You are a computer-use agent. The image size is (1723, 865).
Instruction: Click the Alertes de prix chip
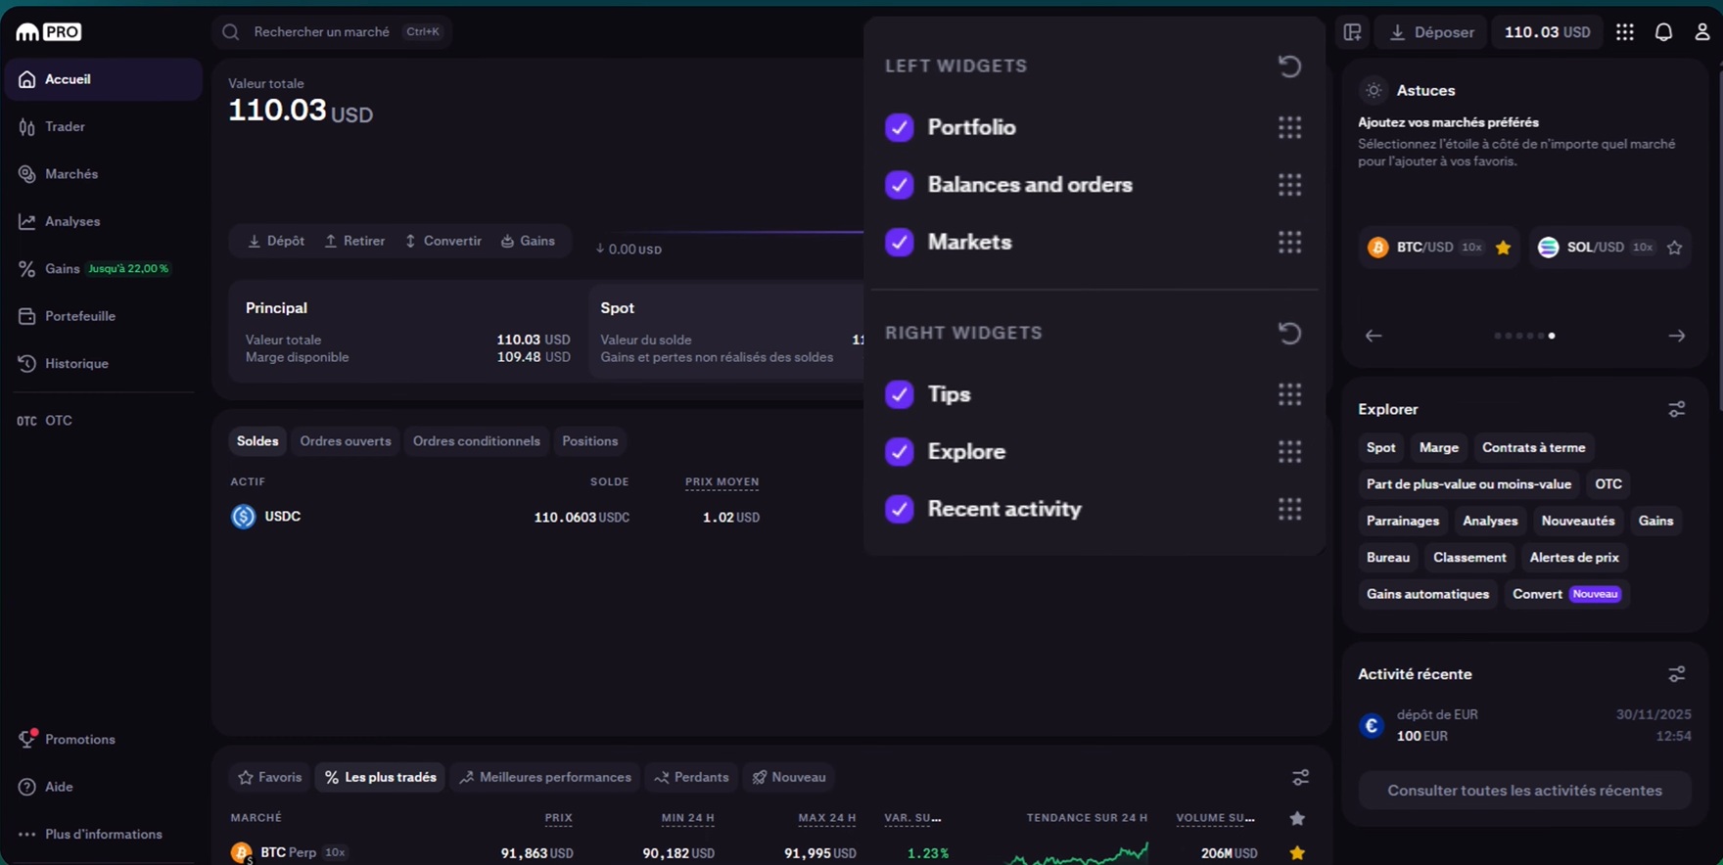coord(1574,558)
